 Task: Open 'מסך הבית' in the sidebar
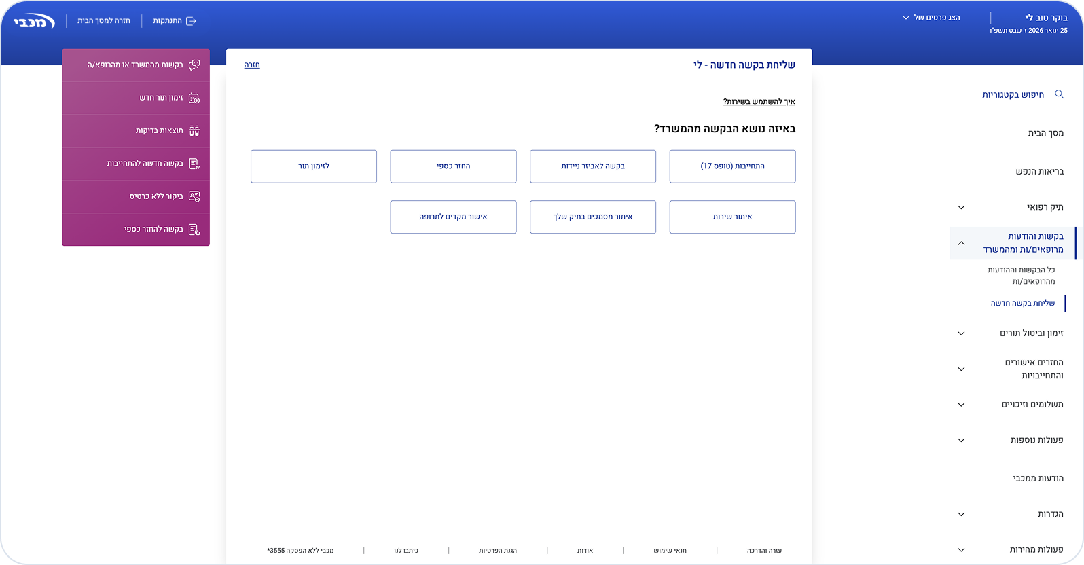coord(1045,133)
